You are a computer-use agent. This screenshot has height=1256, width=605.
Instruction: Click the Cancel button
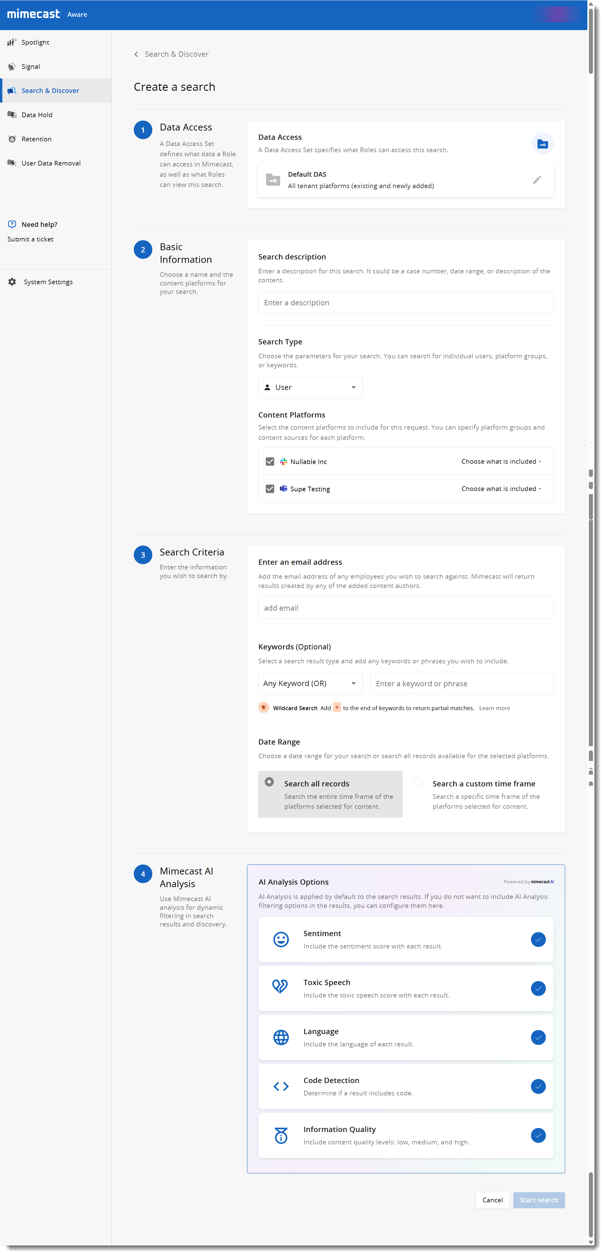[492, 1200]
